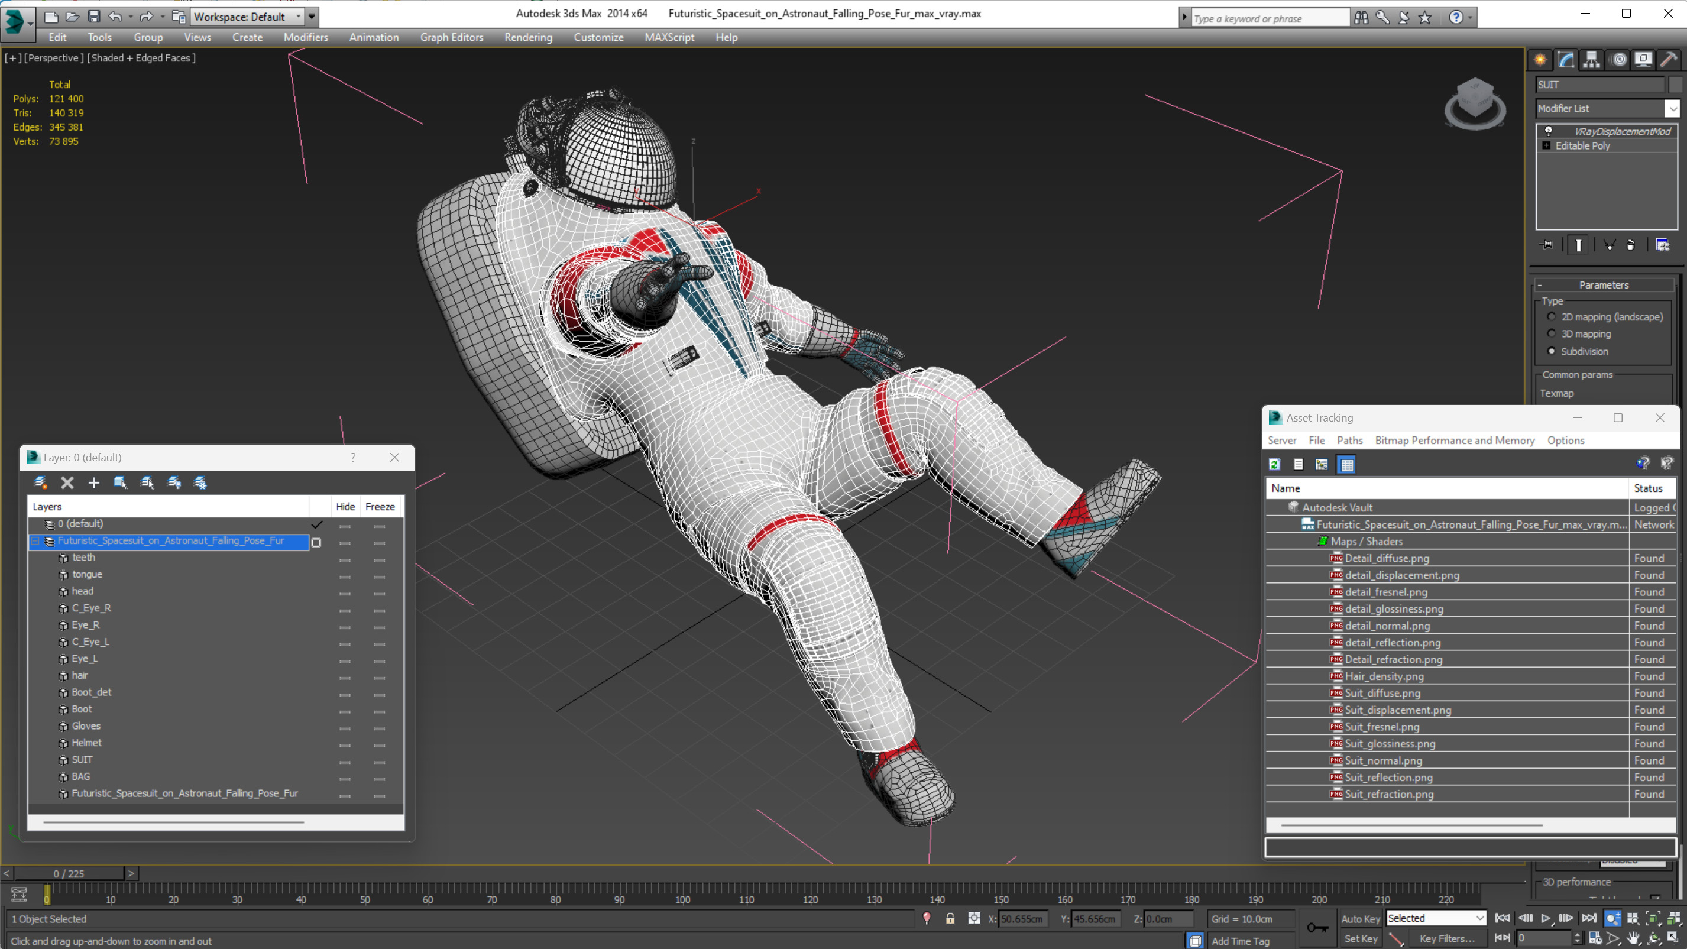Open the Modifier List dropdown
This screenshot has width=1687, height=949.
coord(1673,109)
